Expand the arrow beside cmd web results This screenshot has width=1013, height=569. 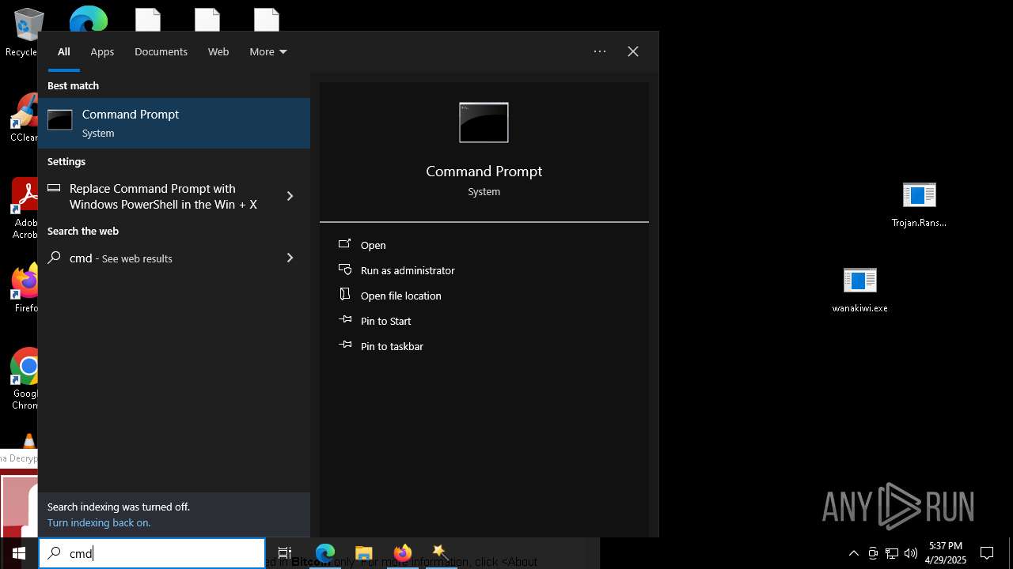tap(290, 258)
